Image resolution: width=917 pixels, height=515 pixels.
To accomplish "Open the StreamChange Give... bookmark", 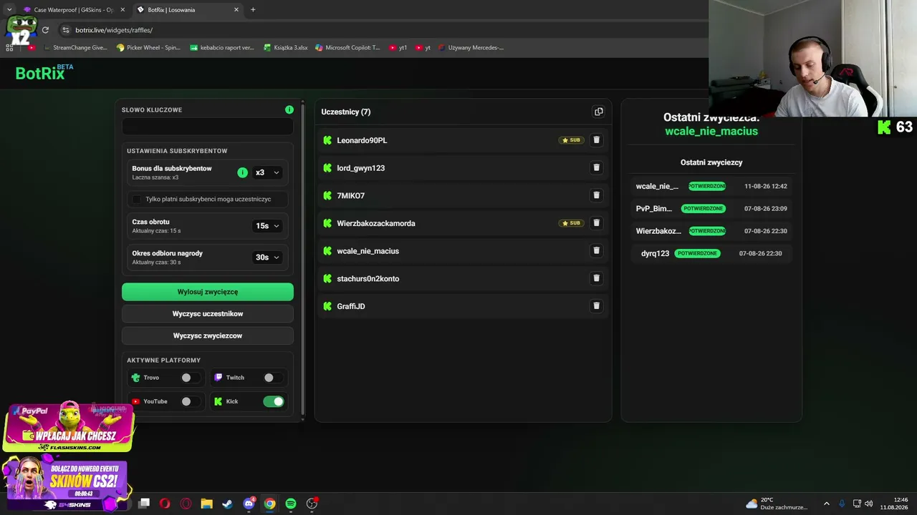I will pyautogui.click(x=75, y=48).
